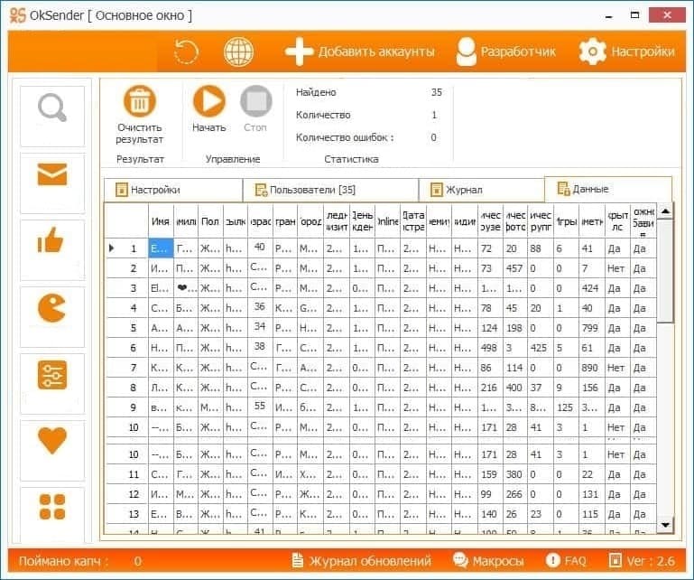The width and height of the screenshot is (694, 580).
Task: Click cell value 890 in row 7
Action: point(590,368)
